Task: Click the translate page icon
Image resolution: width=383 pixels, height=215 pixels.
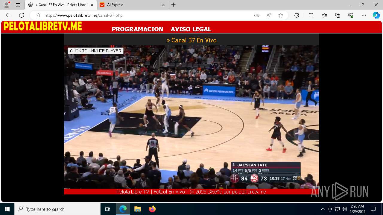Action: coord(257,15)
